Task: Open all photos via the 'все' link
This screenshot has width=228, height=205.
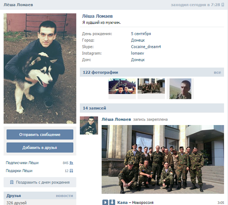Action: 217,72
